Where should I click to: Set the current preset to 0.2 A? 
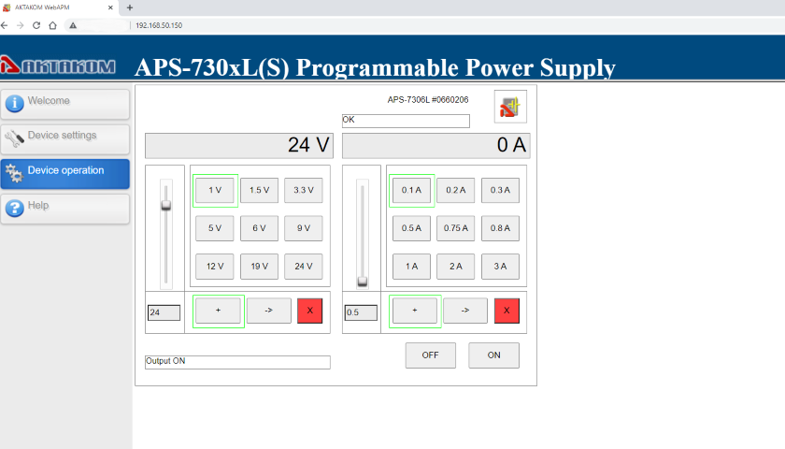[x=456, y=191]
